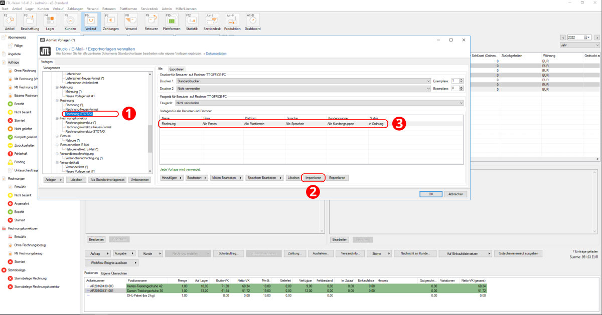The width and height of the screenshot is (602, 315).
Task: Open the Versand toolbar icon
Action: [131, 21]
